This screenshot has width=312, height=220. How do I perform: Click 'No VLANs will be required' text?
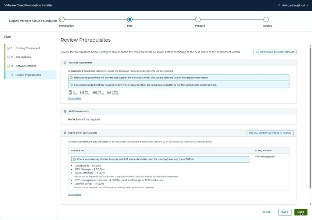click(x=84, y=119)
